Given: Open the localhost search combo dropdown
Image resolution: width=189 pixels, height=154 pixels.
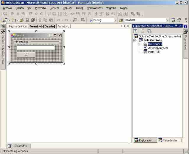Looking at the screenshot, I should [x=167, y=20].
